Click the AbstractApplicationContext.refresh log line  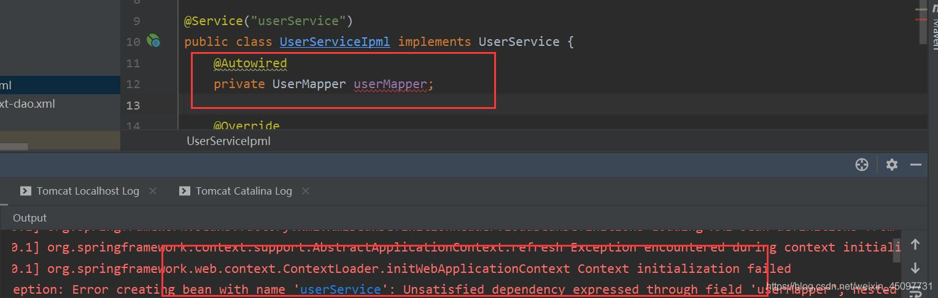click(x=457, y=247)
